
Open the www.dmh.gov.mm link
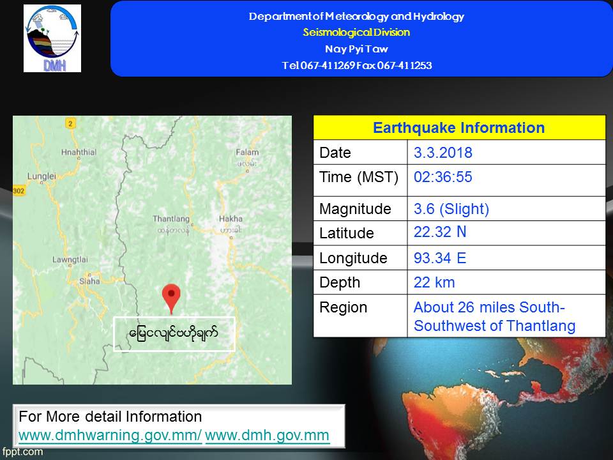click(268, 436)
